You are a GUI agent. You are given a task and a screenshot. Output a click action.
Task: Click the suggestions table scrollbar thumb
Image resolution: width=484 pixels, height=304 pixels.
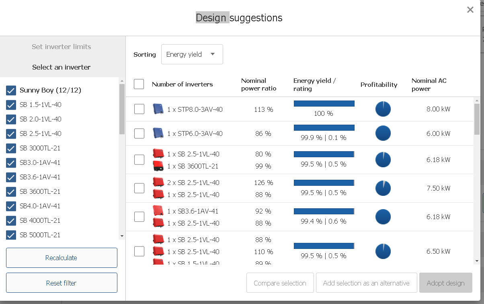click(477, 119)
